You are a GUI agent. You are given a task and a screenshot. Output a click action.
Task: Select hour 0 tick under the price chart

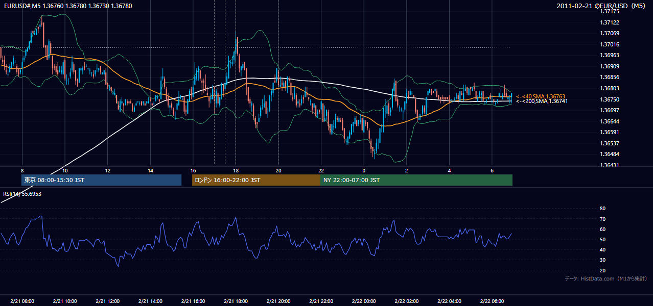coord(364,170)
